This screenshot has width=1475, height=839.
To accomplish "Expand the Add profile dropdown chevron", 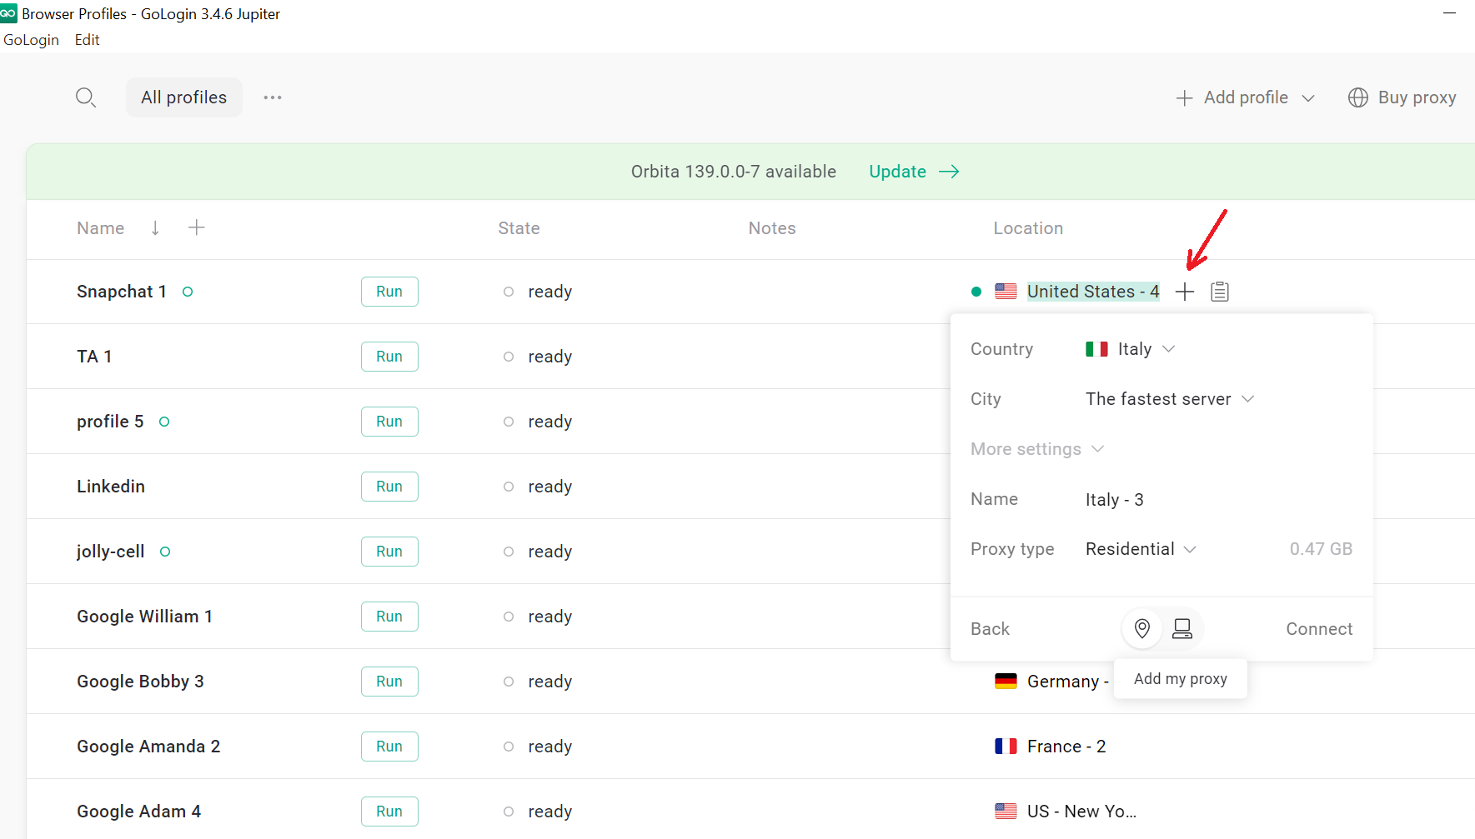I will 1308,98.
